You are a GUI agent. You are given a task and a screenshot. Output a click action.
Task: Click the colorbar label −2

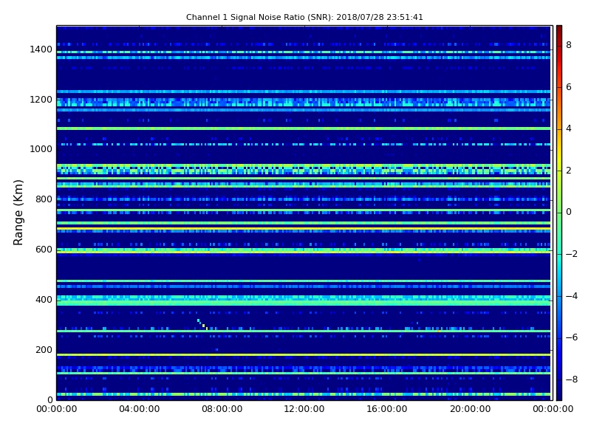[571, 254]
